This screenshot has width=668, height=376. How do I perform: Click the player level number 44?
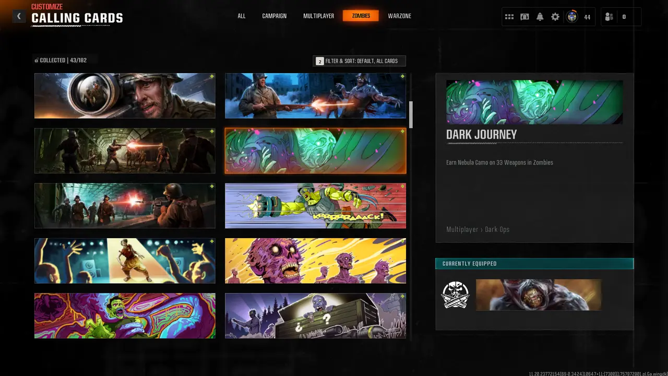(587, 17)
